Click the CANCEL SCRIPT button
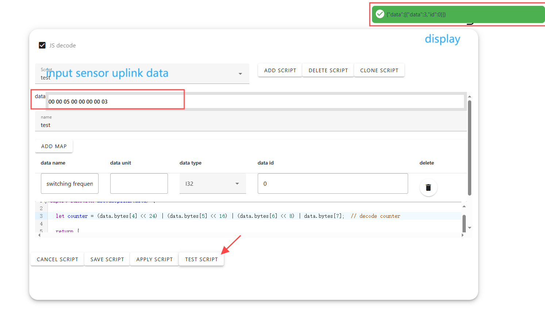The image size is (545, 313). (57, 259)
